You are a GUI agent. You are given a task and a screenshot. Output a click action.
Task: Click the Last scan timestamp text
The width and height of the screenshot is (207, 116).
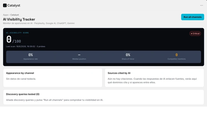(26, 46)
